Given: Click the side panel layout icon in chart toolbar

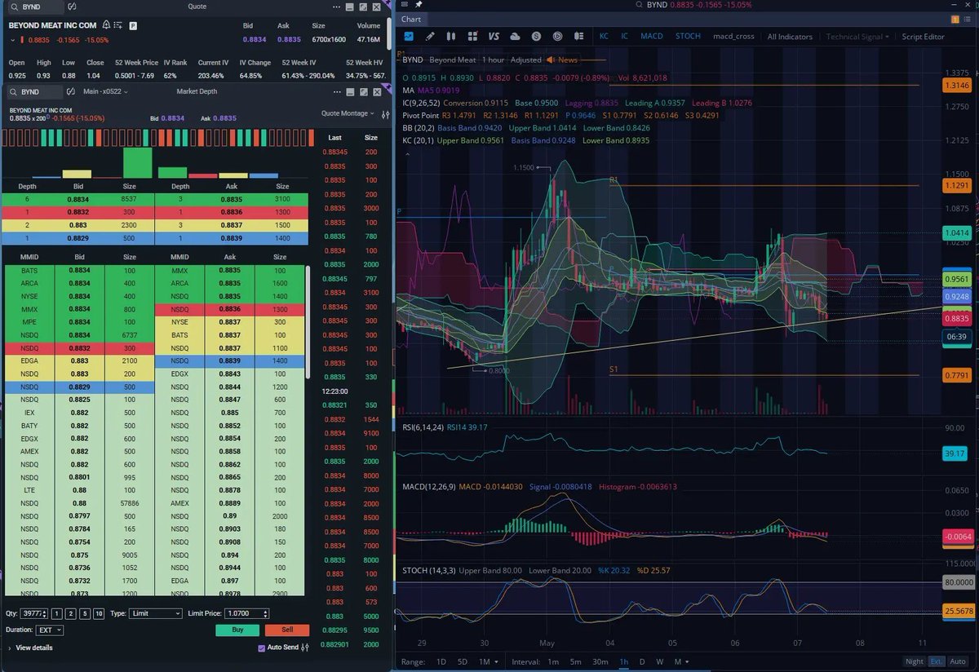Looking at the screenshot, I should click(x=578, y=37).
